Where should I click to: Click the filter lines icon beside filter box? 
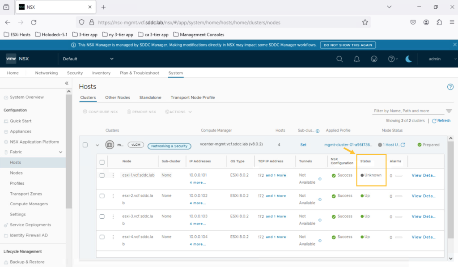[449, 111]
